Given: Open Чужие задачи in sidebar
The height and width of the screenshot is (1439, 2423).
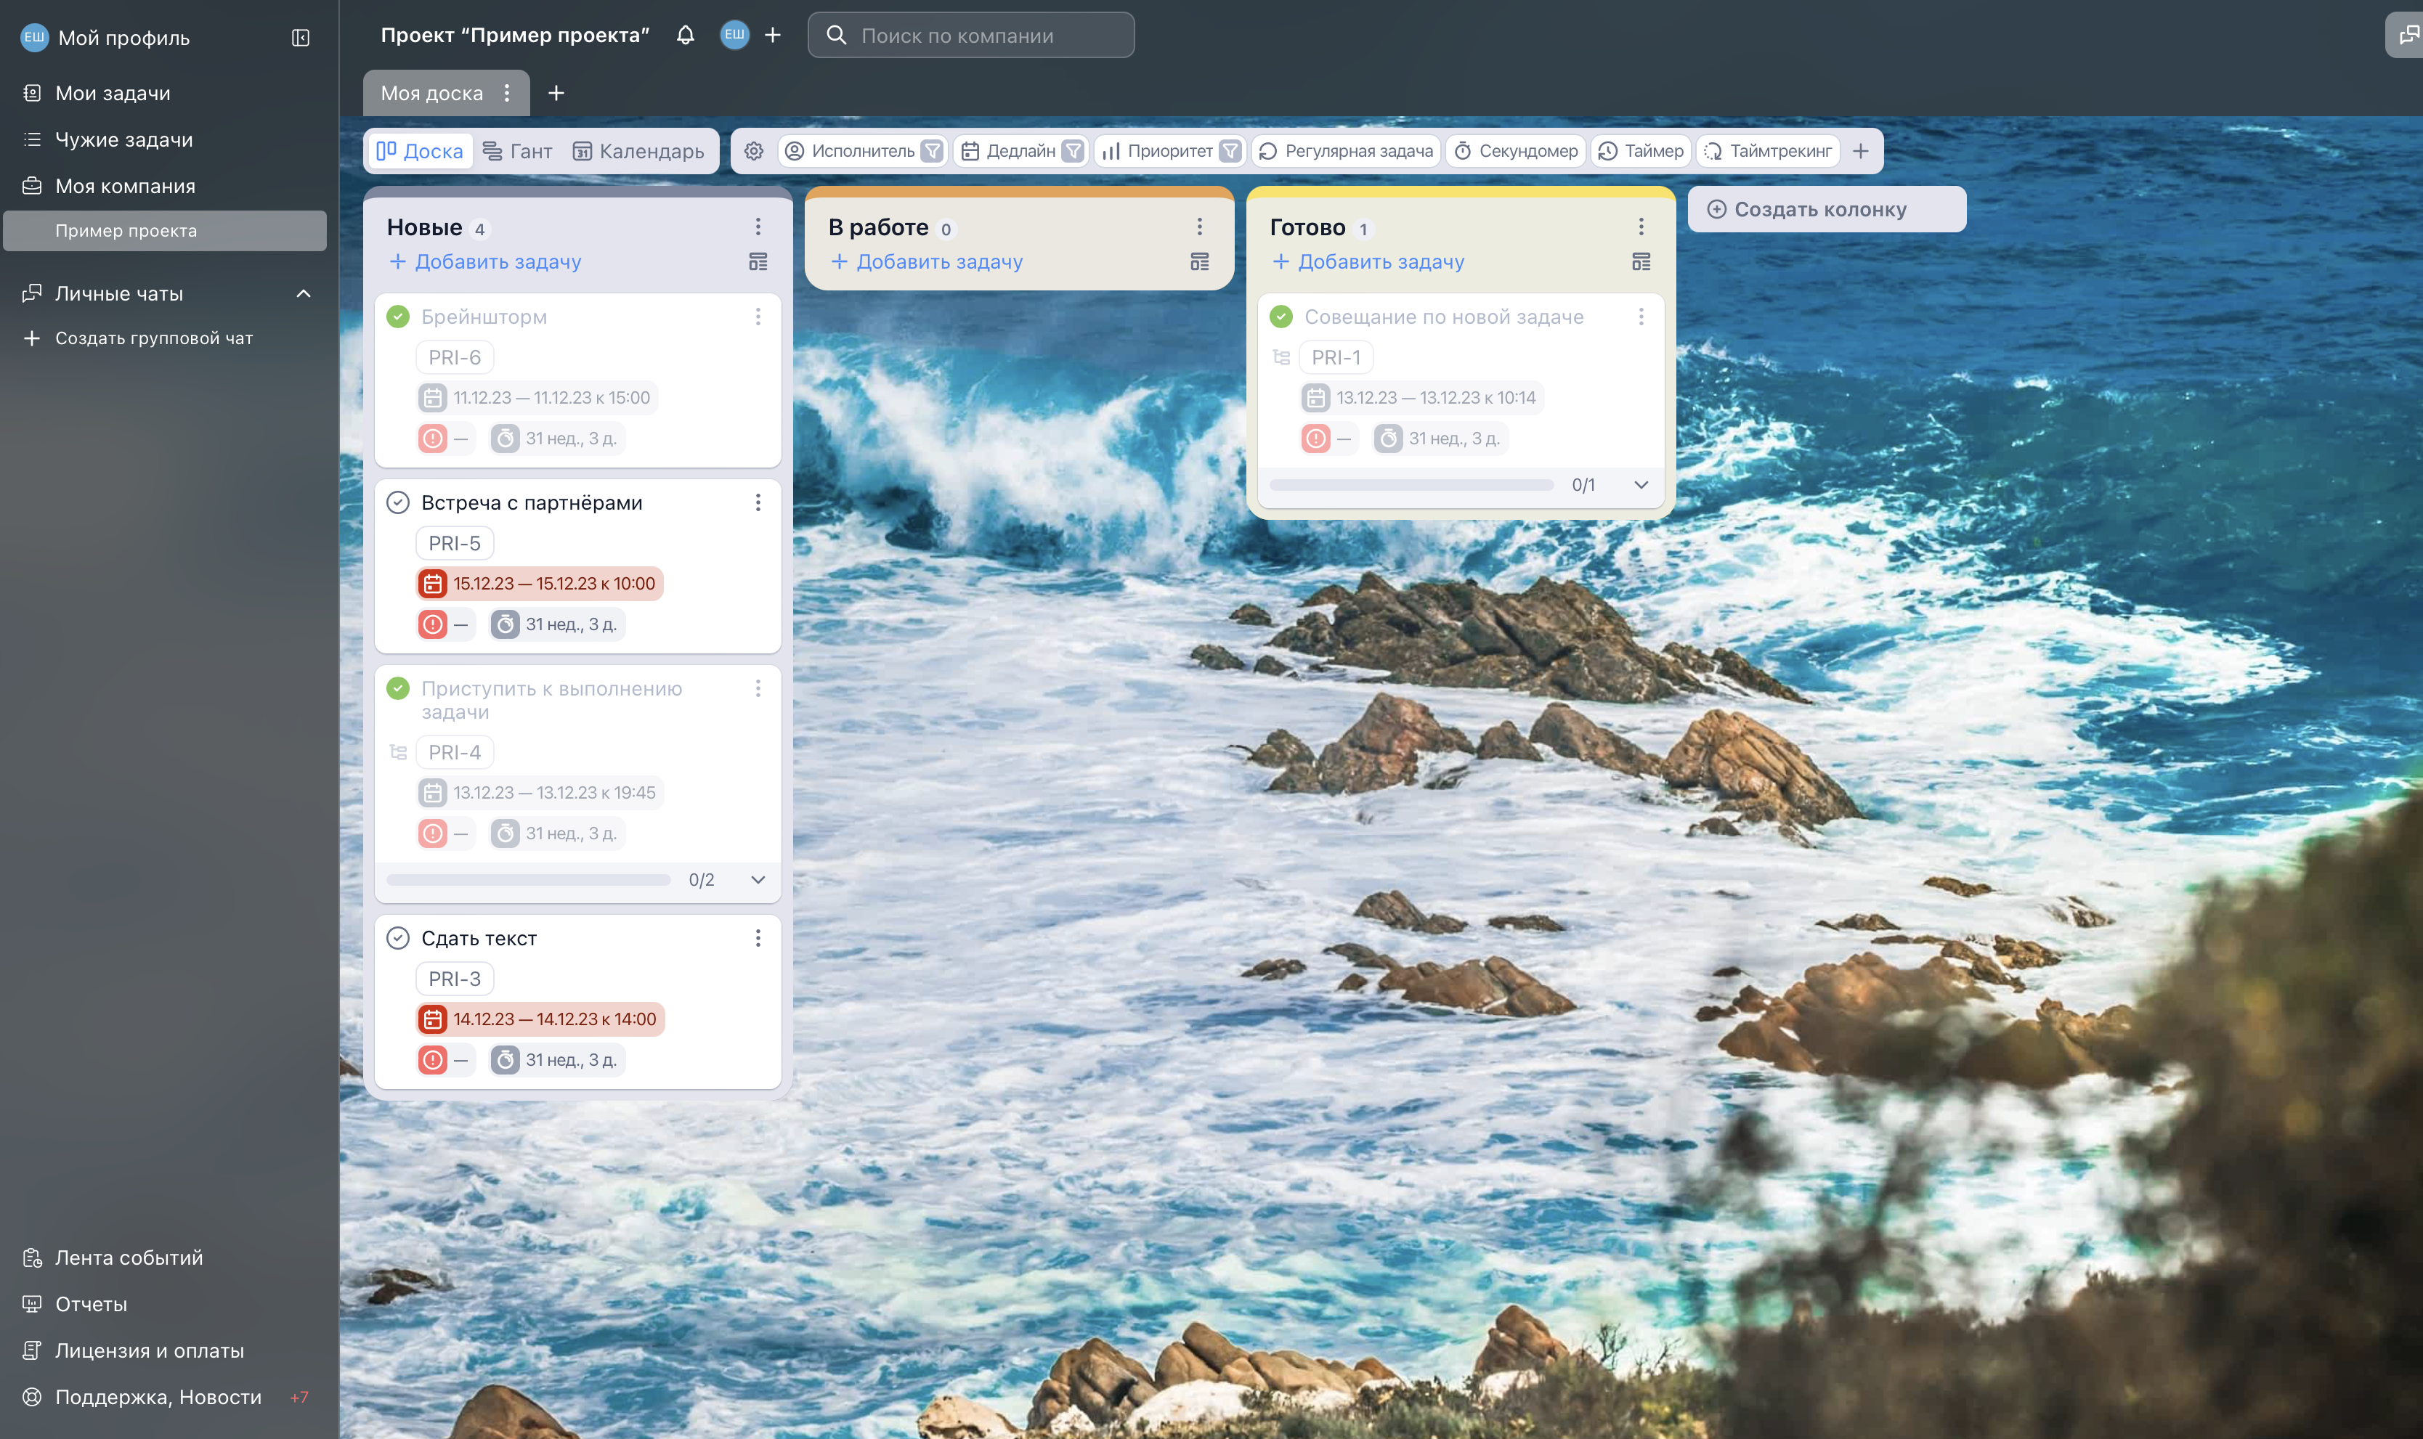Looking at the screenshot, I should (x=124, y=139).
